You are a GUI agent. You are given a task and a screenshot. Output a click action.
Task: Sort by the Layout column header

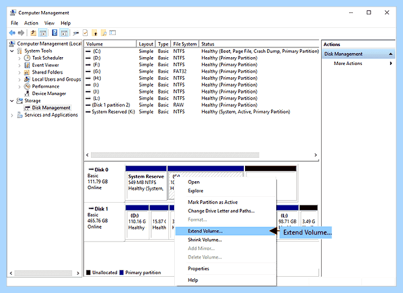tap(146, 44)
